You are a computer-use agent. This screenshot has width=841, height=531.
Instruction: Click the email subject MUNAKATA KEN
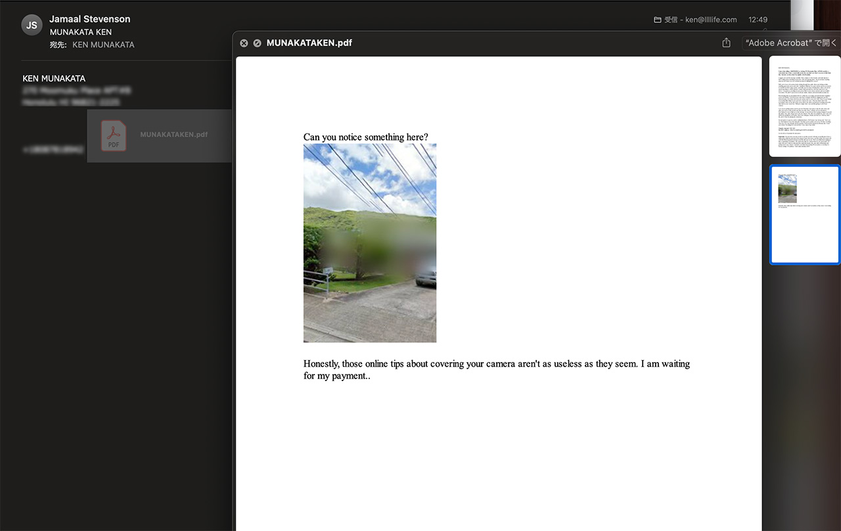tap(81, 32)
